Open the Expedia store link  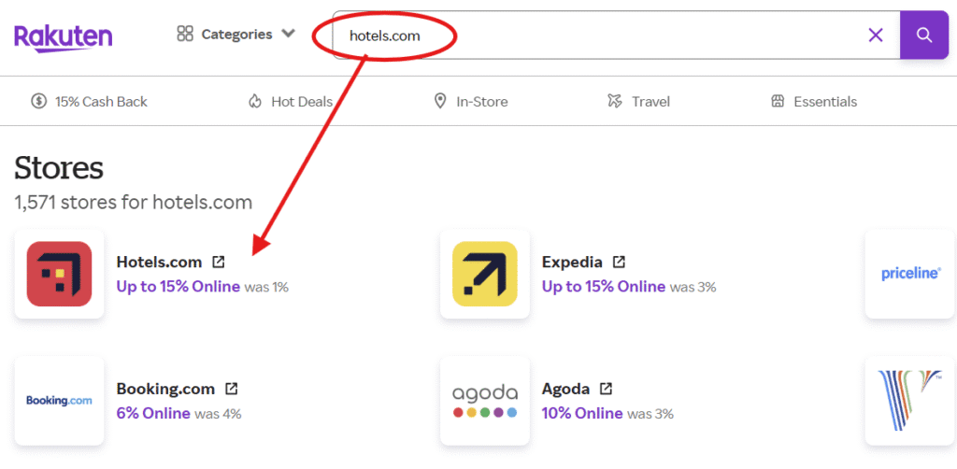point(572,263)
